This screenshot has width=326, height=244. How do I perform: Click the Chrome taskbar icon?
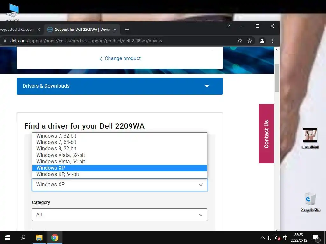coord(55,238)
